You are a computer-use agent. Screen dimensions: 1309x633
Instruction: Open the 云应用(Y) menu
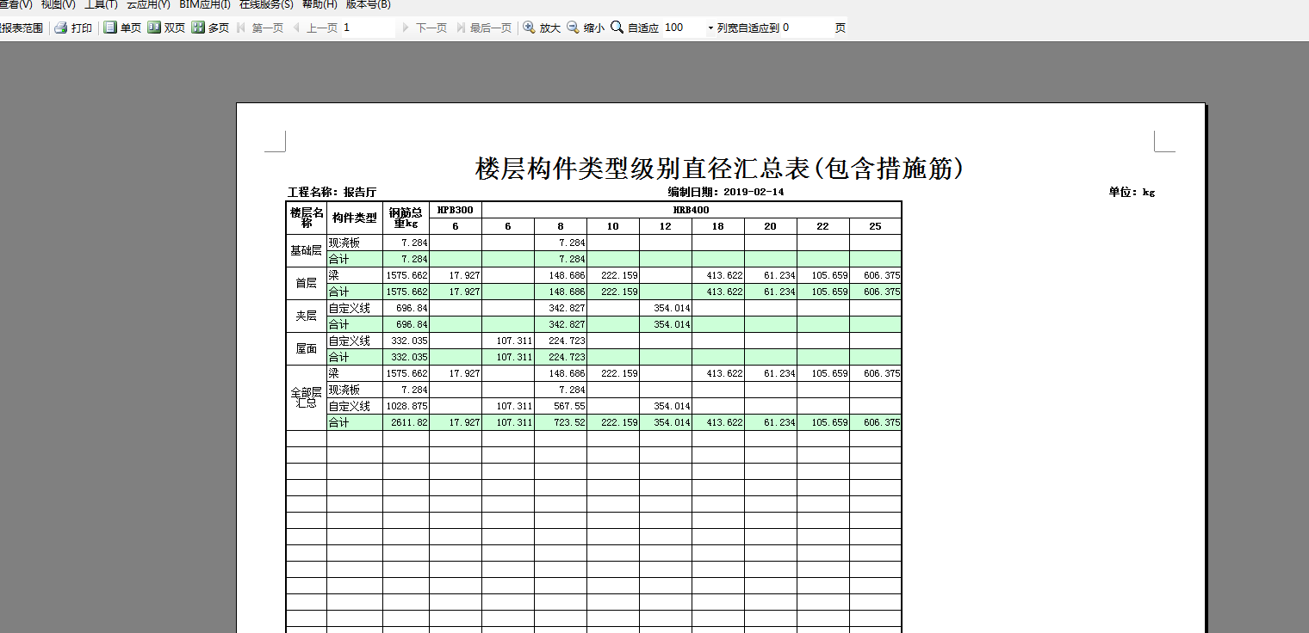tap(148, 4)
